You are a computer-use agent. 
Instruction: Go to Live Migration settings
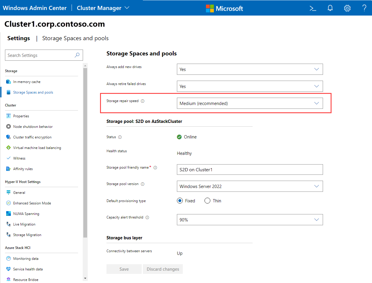[24, 224]
